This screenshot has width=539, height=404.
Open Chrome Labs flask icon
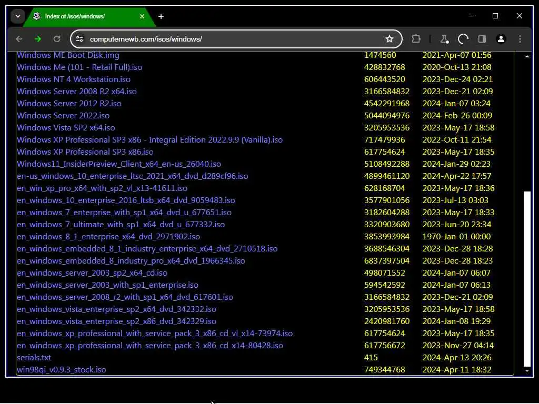pyautogui.click(x=444, y=39)
